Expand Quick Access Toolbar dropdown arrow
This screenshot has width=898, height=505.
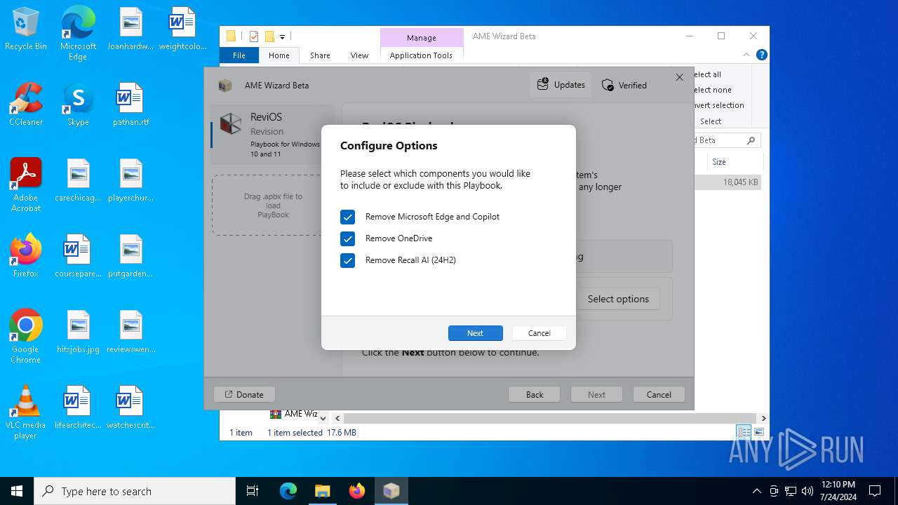click(282, 36)
